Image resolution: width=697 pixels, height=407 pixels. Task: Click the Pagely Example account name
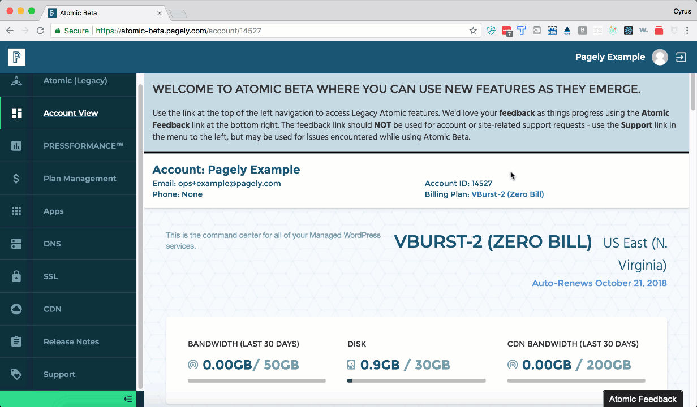(610, 57)
